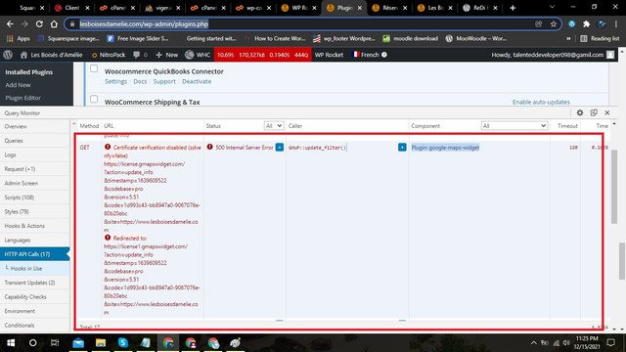This screenshot has height=352, width=626.
Task: Open a new browser tab
Action: [513, 8]
